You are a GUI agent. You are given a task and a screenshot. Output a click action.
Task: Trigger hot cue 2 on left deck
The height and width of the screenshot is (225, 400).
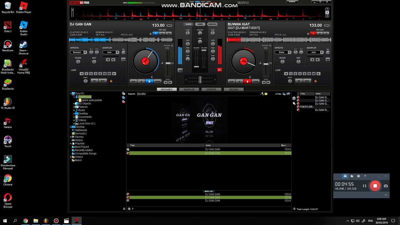162,33
